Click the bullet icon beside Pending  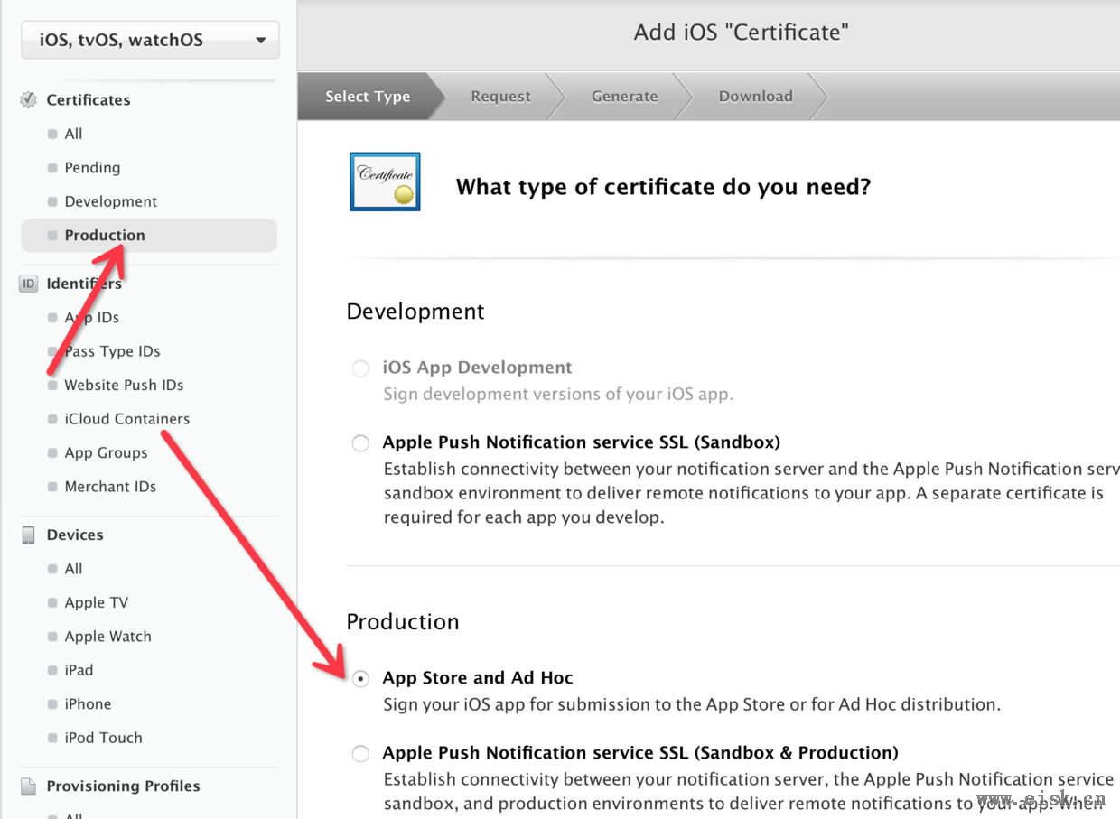pyautogui.click(x=52, y=168)
